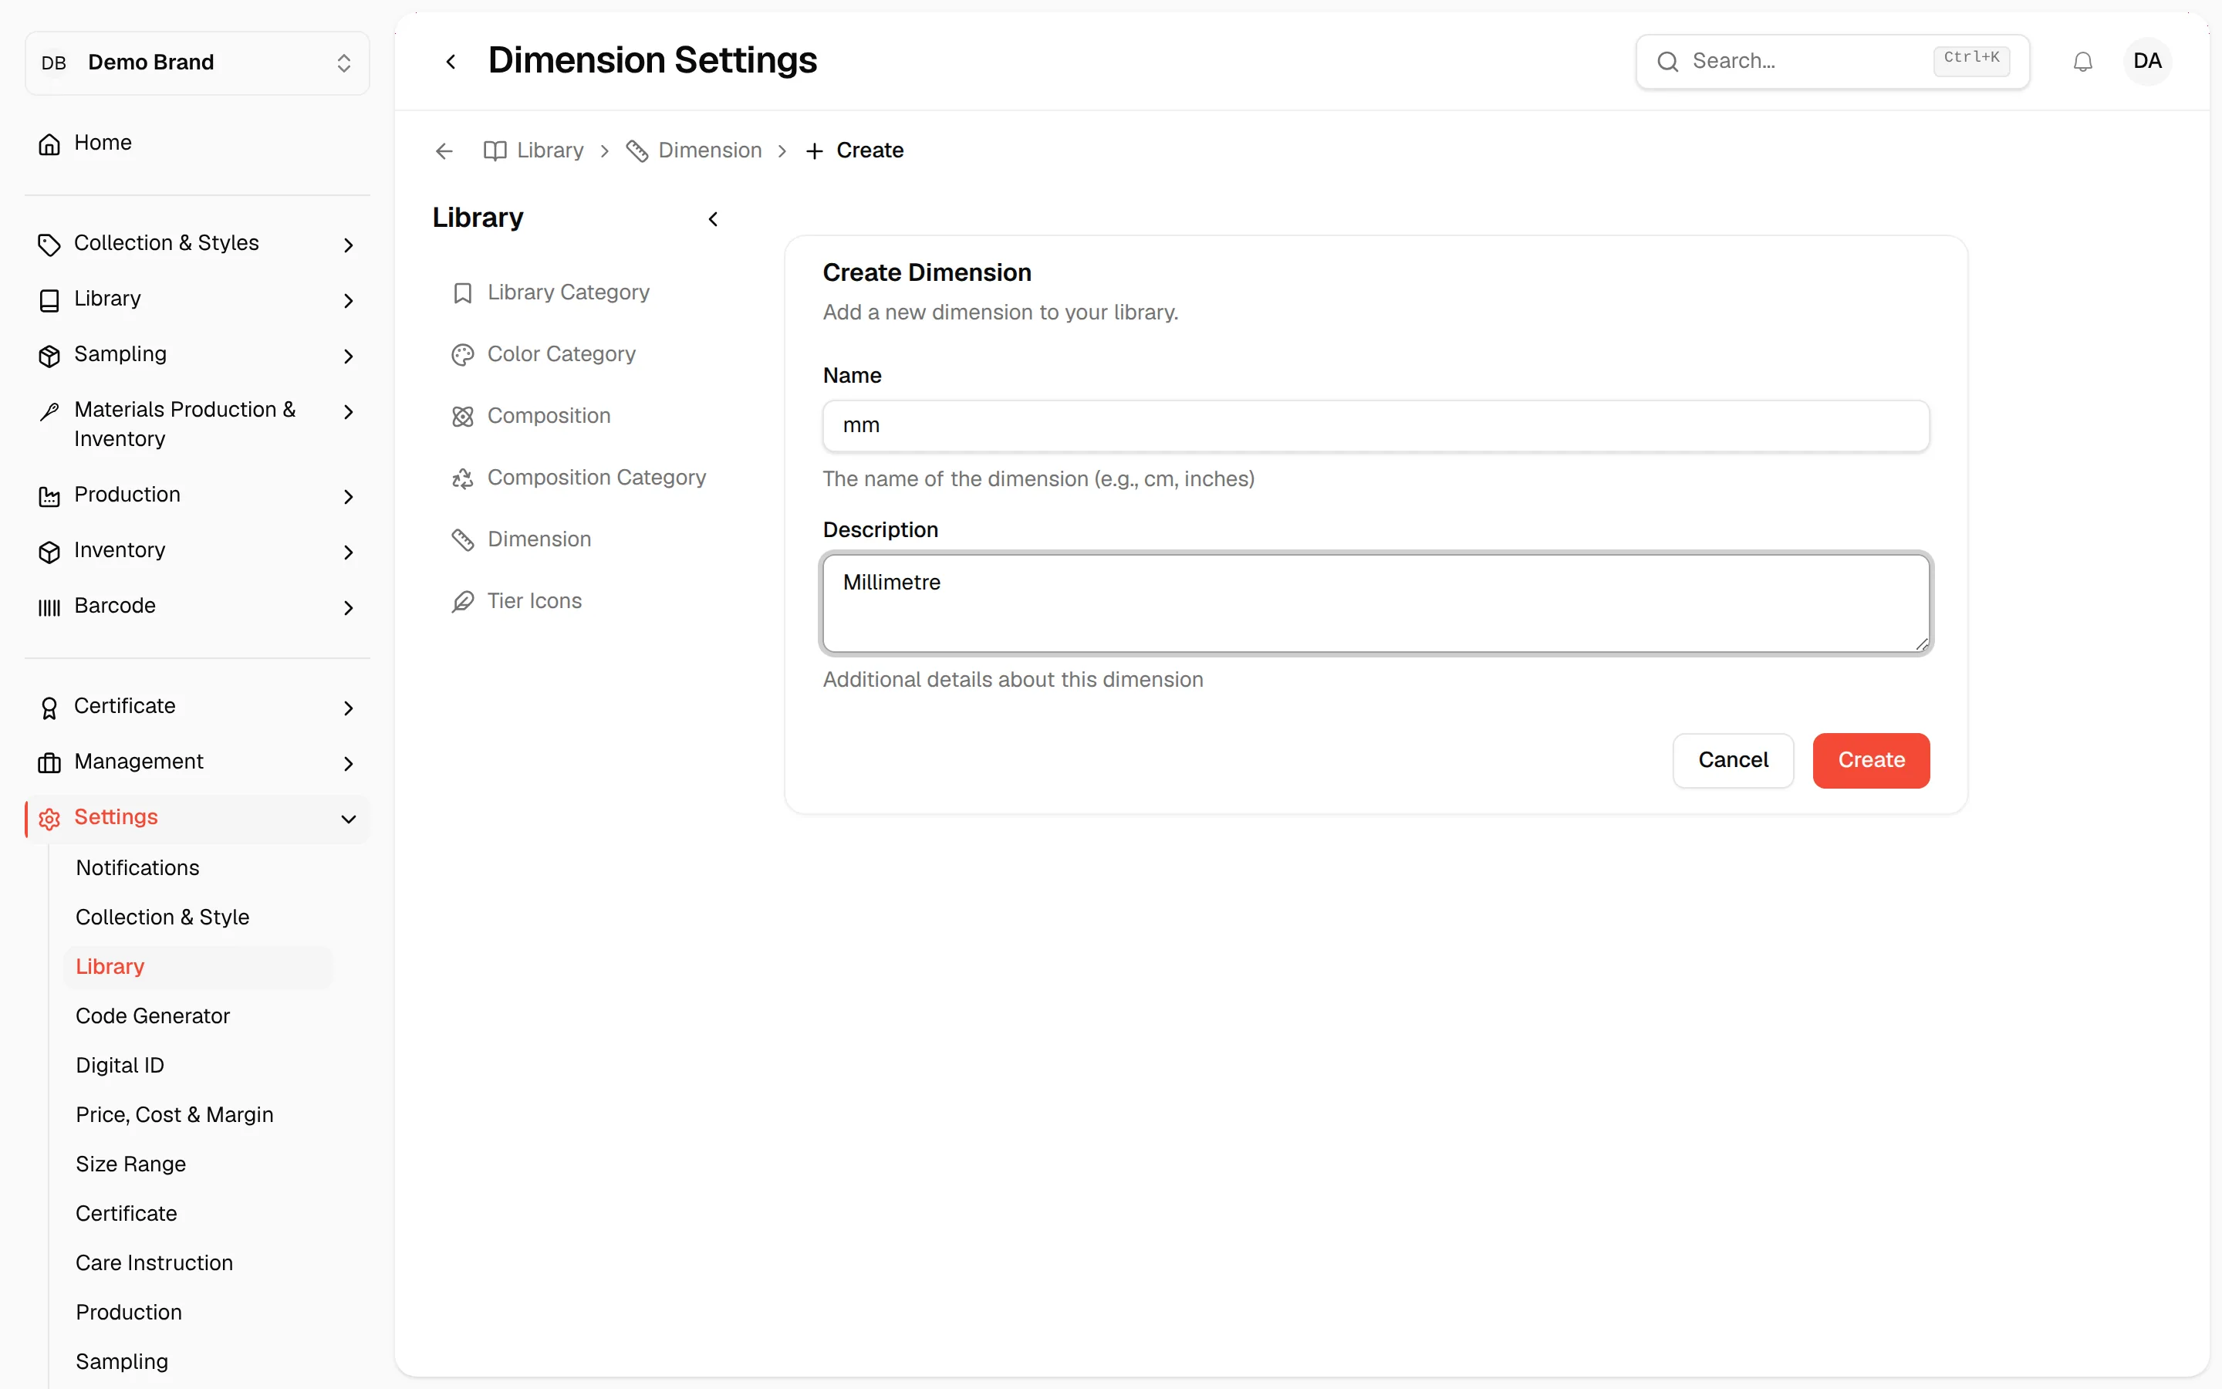Click the red Create button
Image resolution: width=2222 pixels, height=1389 pixels.
click(x=1870, y=760)
